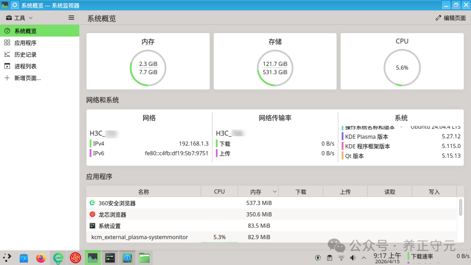Open the hamburger menu in the sidebar
Screen dimensions: 471x265
(71, 18)
